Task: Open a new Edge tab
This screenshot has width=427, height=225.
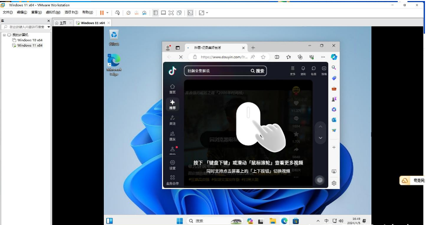Action: click(x=253, y=48)
